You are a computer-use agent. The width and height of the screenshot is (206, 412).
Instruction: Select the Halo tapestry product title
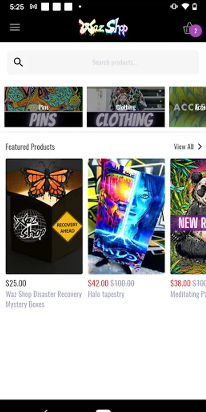click(106, 294)
